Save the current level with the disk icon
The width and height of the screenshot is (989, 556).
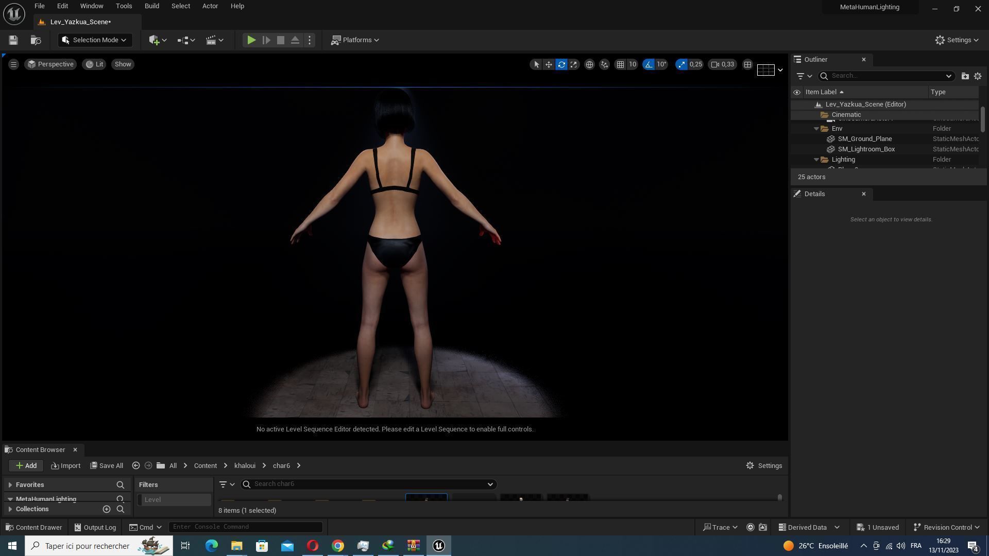[x=13, y=40]
